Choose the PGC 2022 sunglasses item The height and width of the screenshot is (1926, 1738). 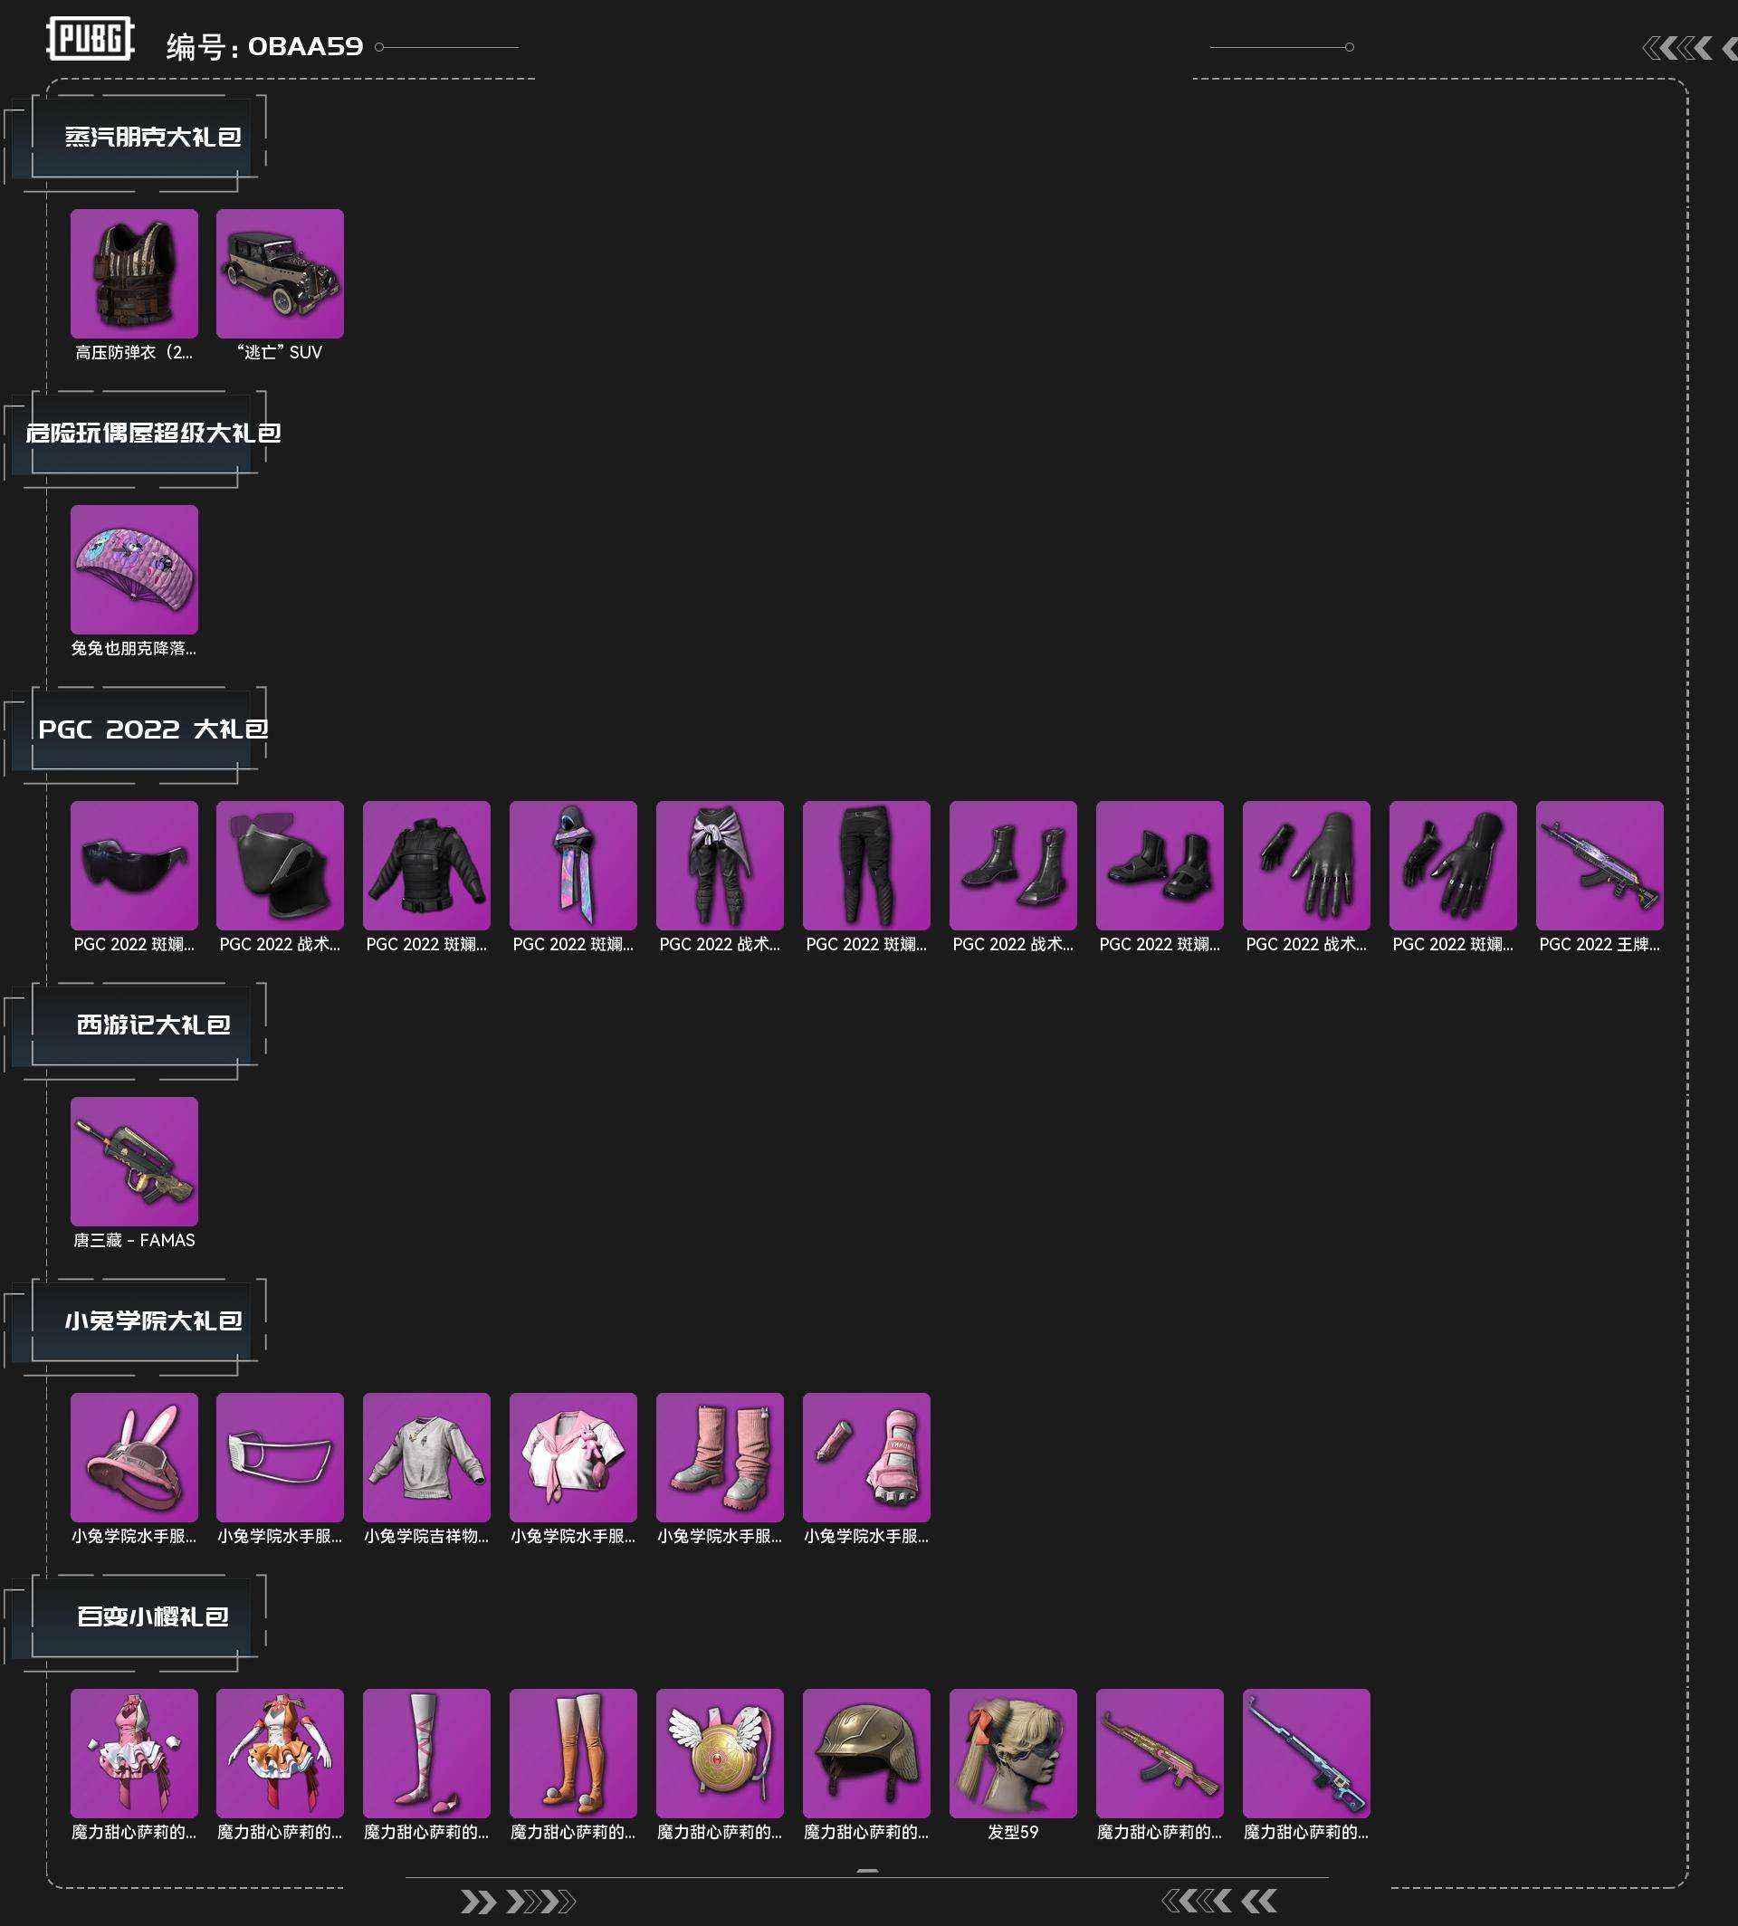(134, 865)
